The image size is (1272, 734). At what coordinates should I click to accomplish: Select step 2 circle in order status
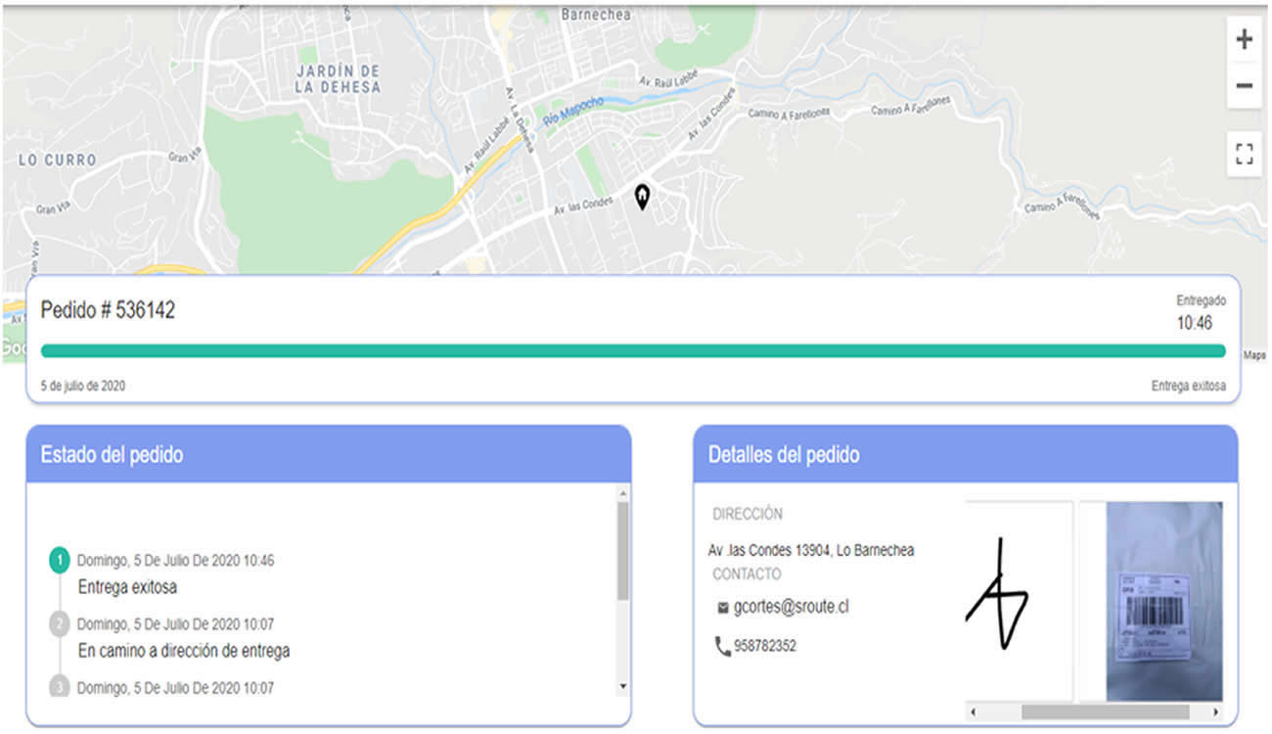tap(60, 623)
